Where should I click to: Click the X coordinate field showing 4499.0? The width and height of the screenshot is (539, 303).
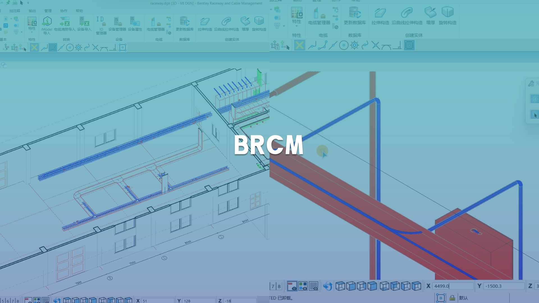pyautogui.click(x=453, y=286)
